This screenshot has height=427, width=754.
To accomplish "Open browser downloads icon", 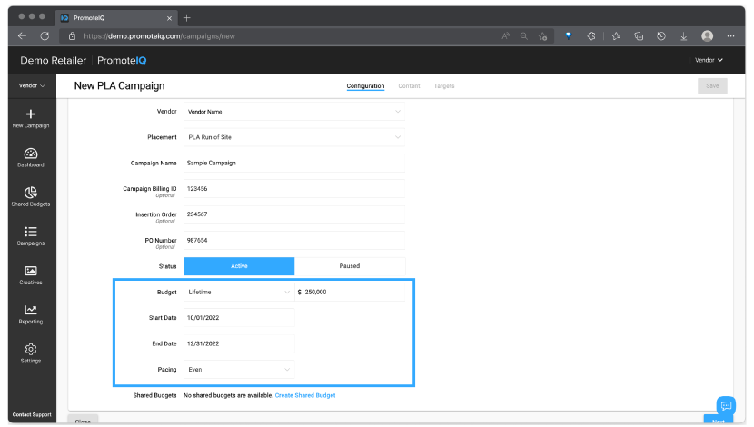I will [683, 36].
